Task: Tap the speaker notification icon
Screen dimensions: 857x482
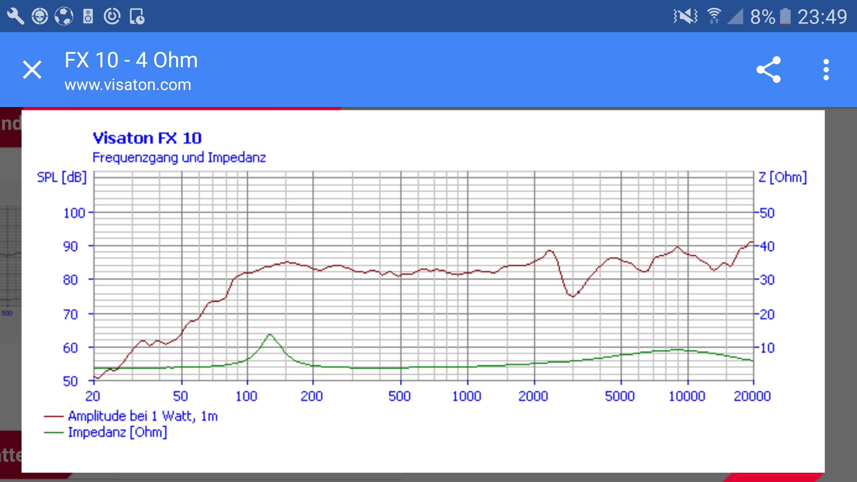Action: point(88,16)
